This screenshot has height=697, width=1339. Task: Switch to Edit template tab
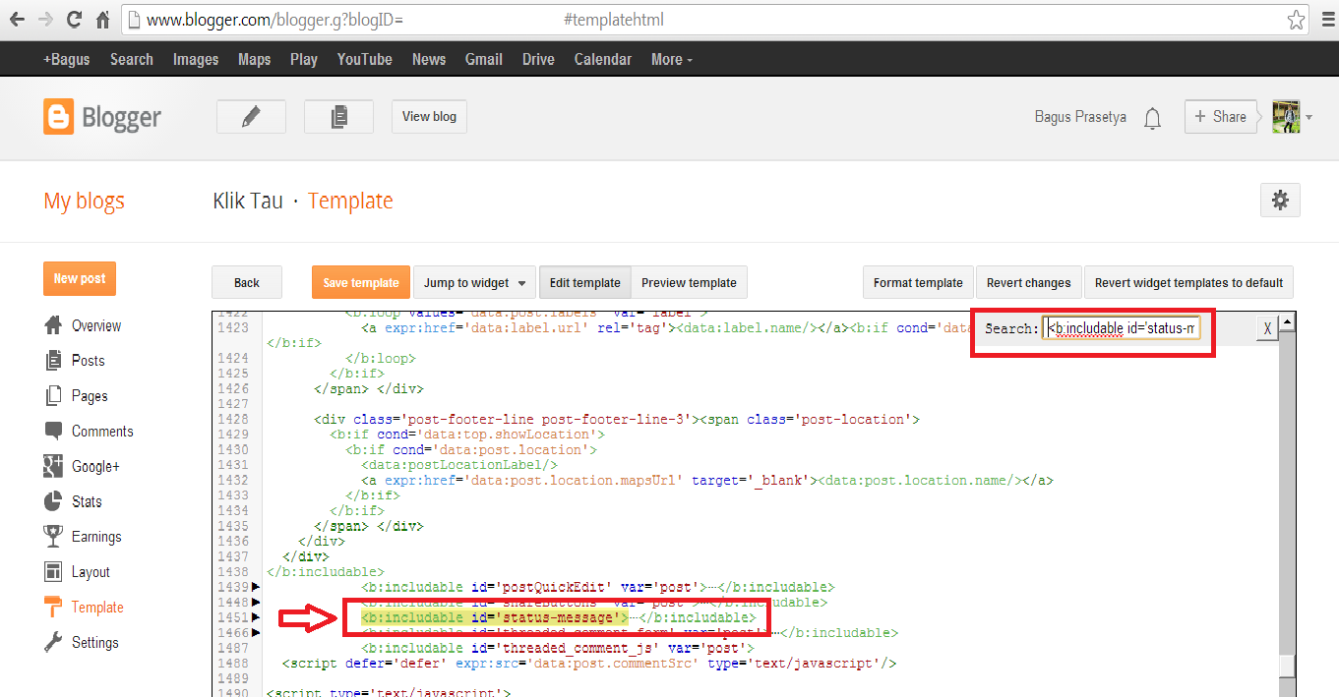[585, 283]
